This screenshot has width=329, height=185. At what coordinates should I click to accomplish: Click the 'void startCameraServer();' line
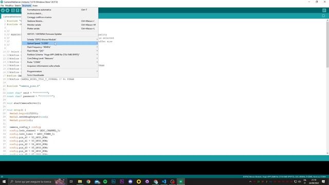pos(24,103)
